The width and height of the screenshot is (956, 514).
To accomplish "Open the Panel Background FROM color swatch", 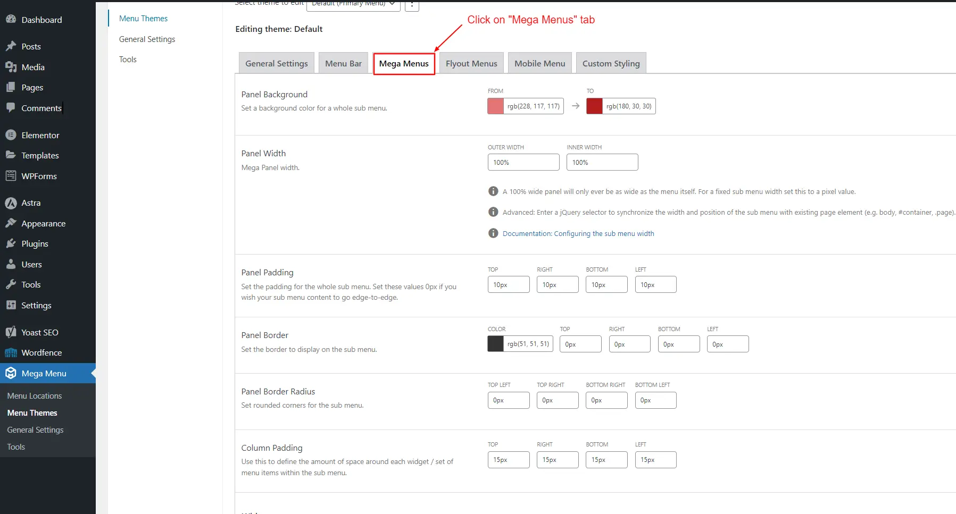I will [x=496, y=106].
